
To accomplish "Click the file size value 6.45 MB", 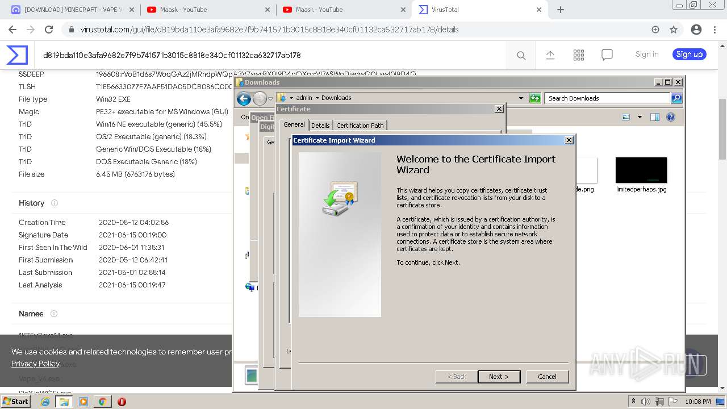I will (135, 174).
